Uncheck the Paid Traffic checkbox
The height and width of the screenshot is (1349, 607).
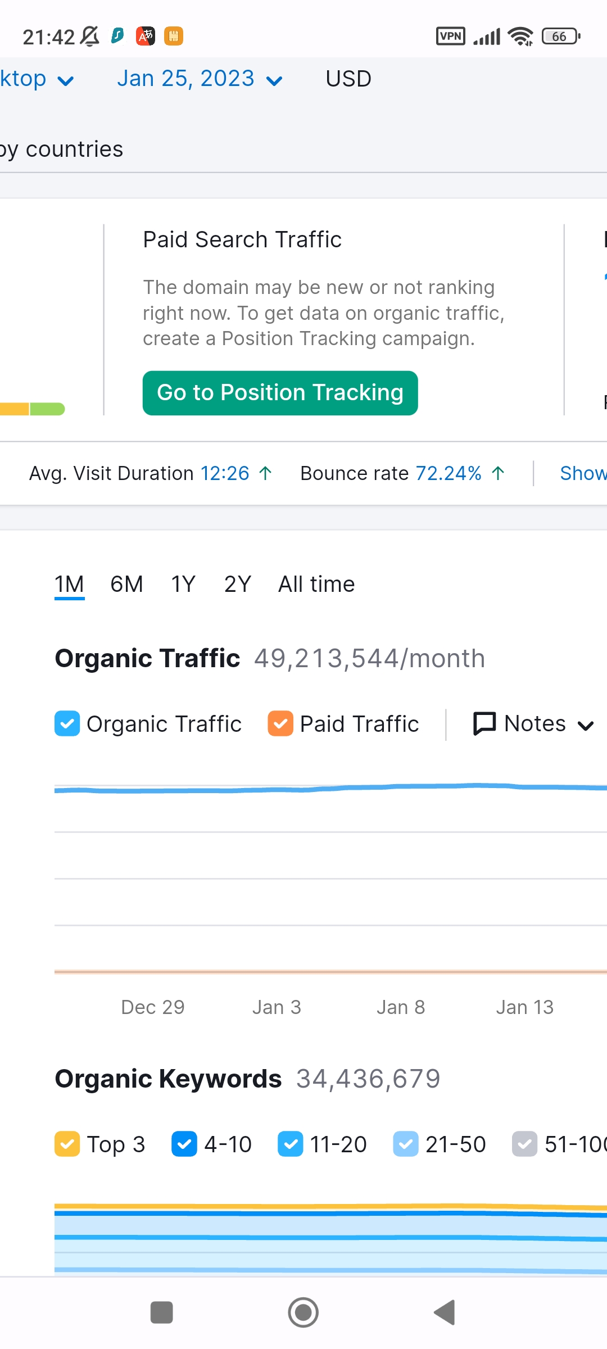point(280,723)
